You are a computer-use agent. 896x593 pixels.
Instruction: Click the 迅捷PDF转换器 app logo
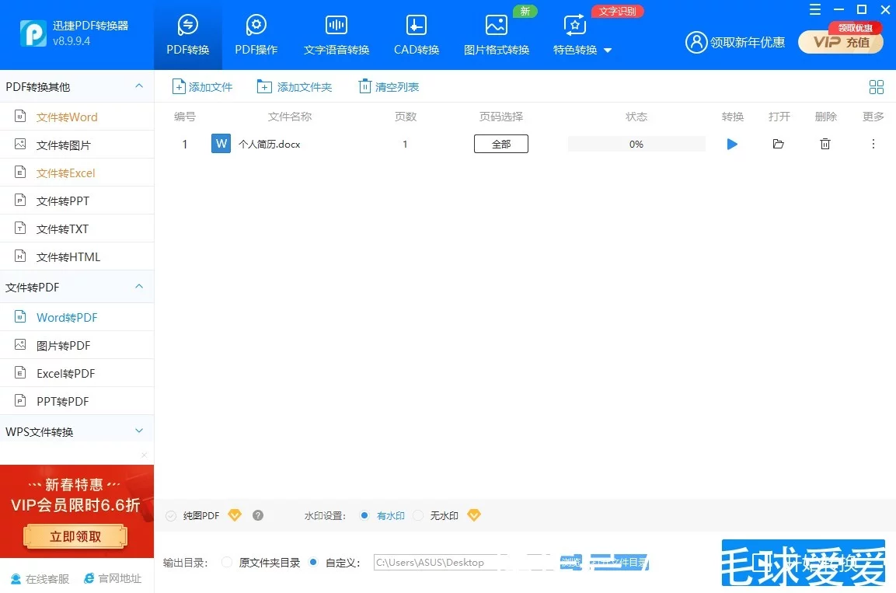[33, 33]
